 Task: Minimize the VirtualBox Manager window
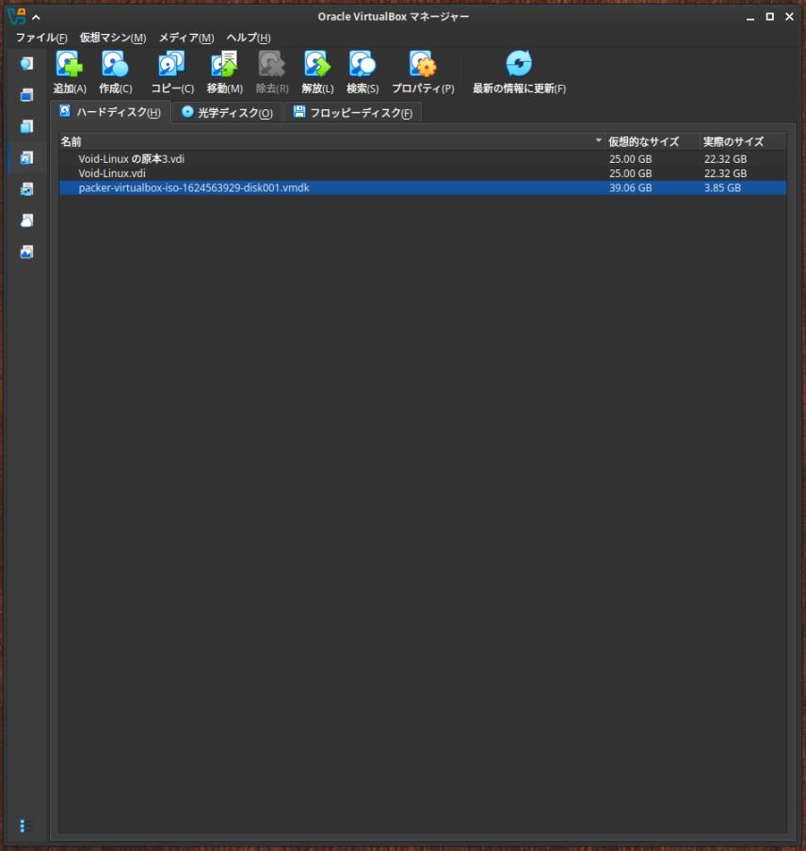coord(750,18)
